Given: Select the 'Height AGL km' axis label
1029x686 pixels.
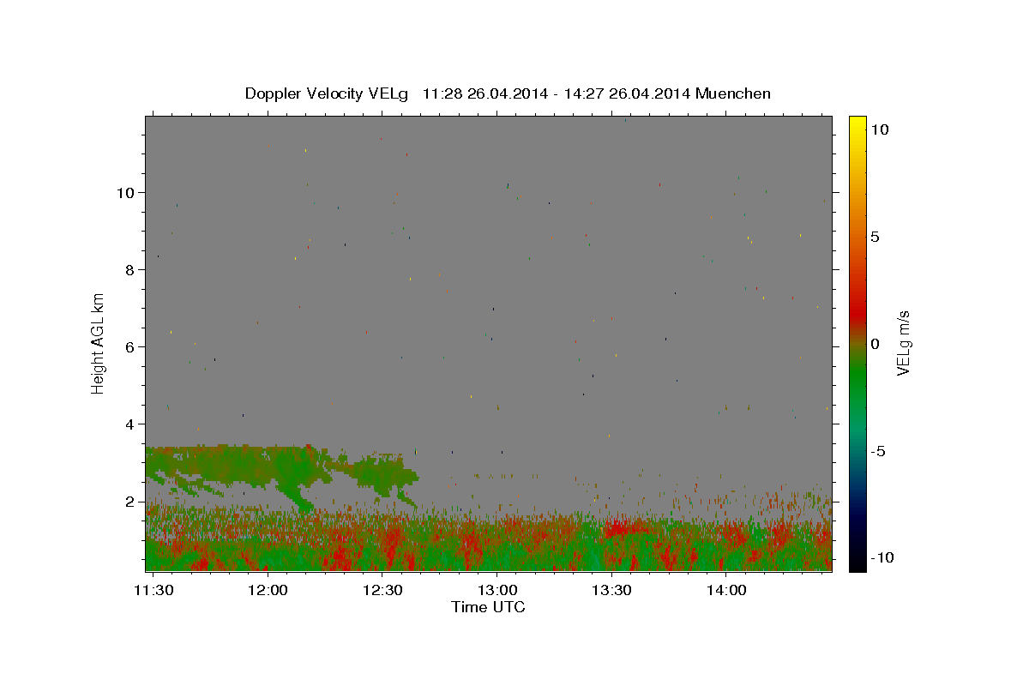Looking at the screenshot, I should (x=98, y=343).
